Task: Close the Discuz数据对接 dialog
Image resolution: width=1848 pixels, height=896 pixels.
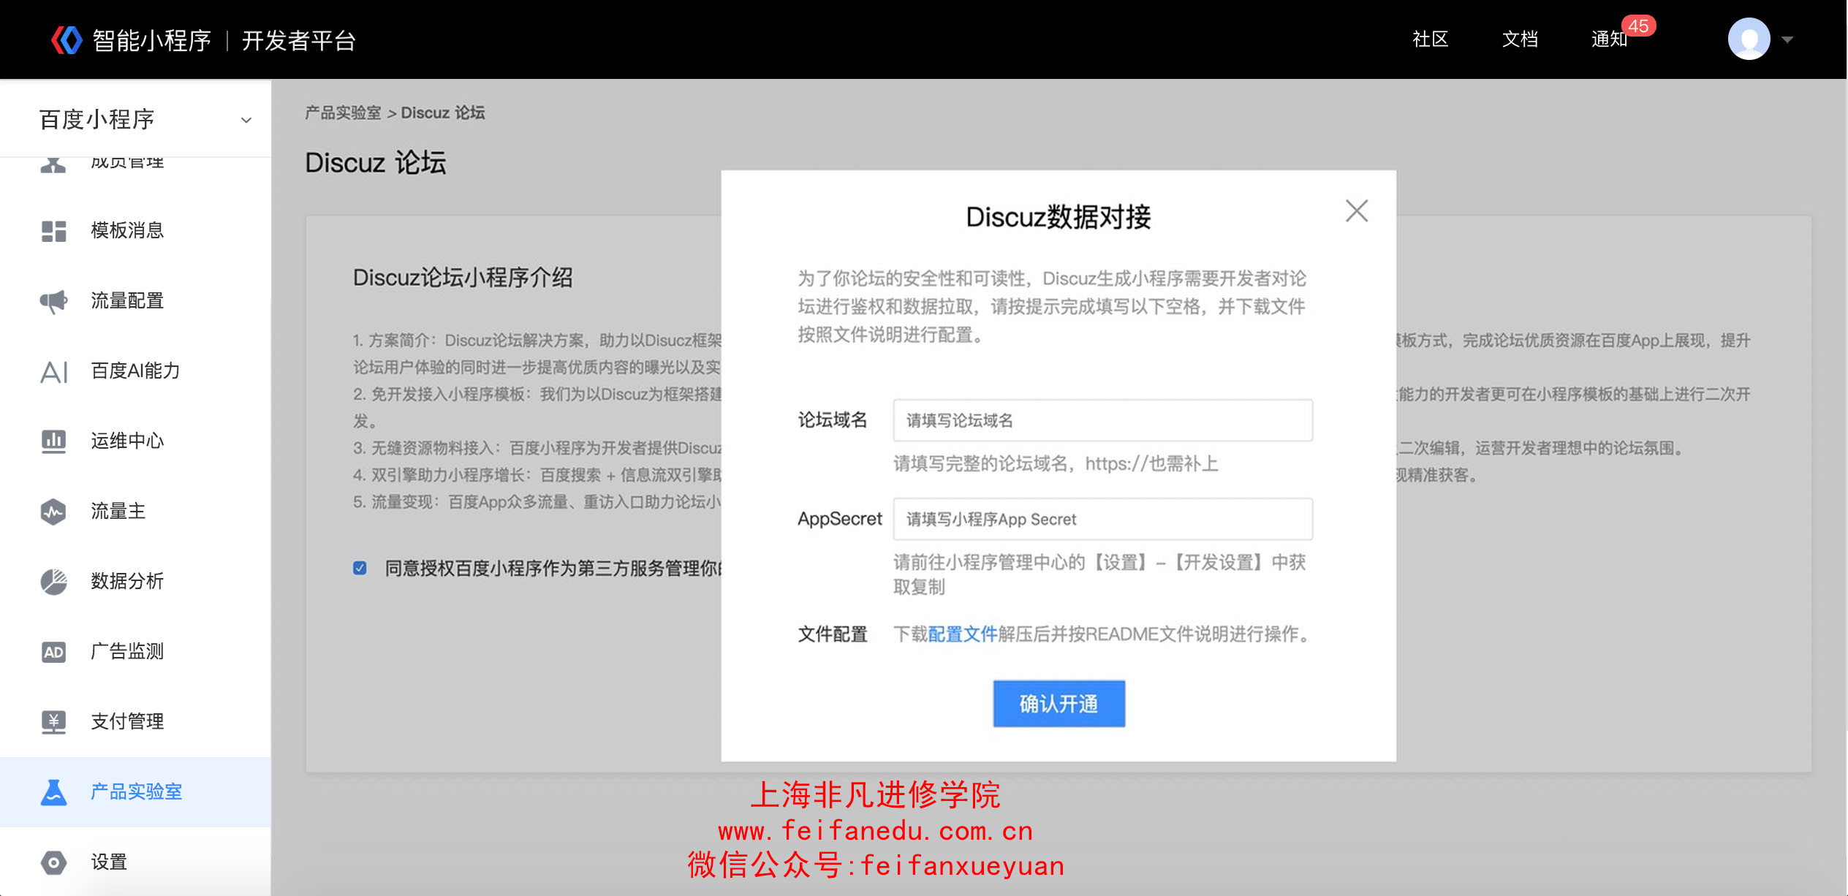Action: click(1357, 211)
